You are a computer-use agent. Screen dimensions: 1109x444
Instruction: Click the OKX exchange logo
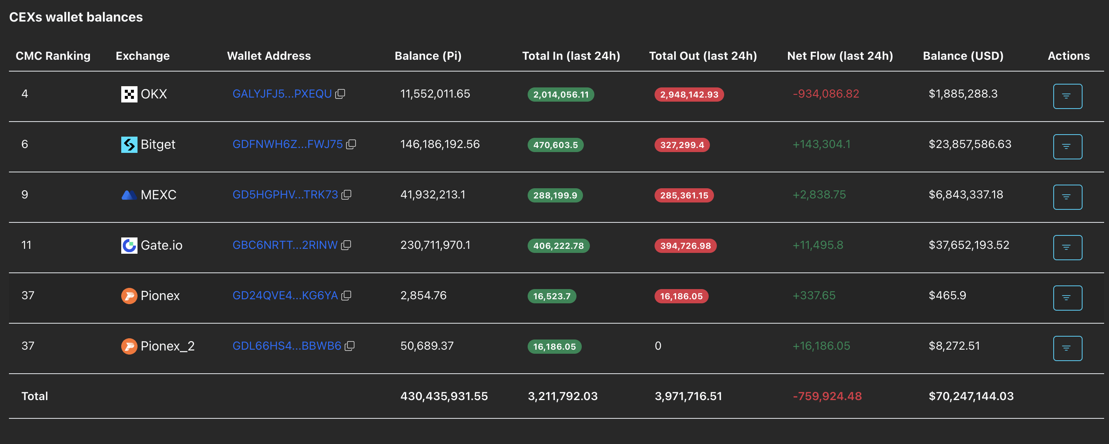tap(129, 94)
